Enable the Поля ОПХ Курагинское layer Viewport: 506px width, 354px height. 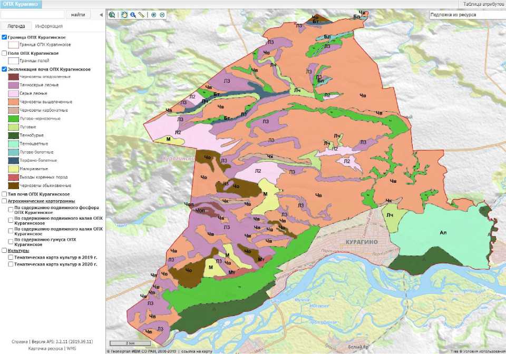click(x=5, y=53)
